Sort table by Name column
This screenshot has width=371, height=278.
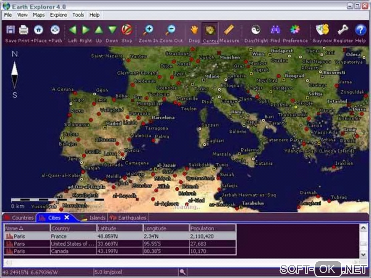(x=27, y=228)
